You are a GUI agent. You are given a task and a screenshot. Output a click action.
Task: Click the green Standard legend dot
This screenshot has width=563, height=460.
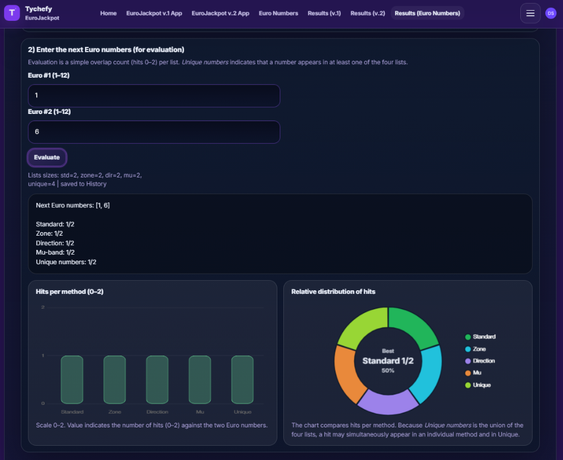pos(468,337)
